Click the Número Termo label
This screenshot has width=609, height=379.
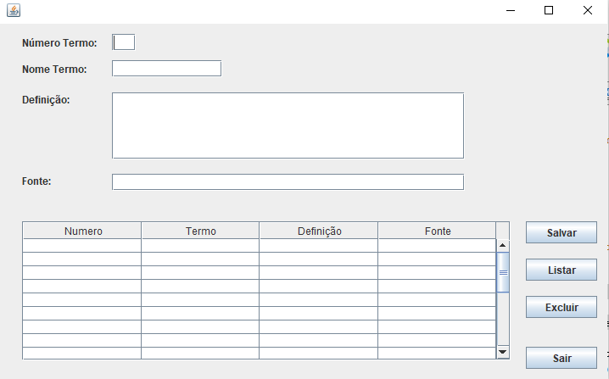click(59, 42)
